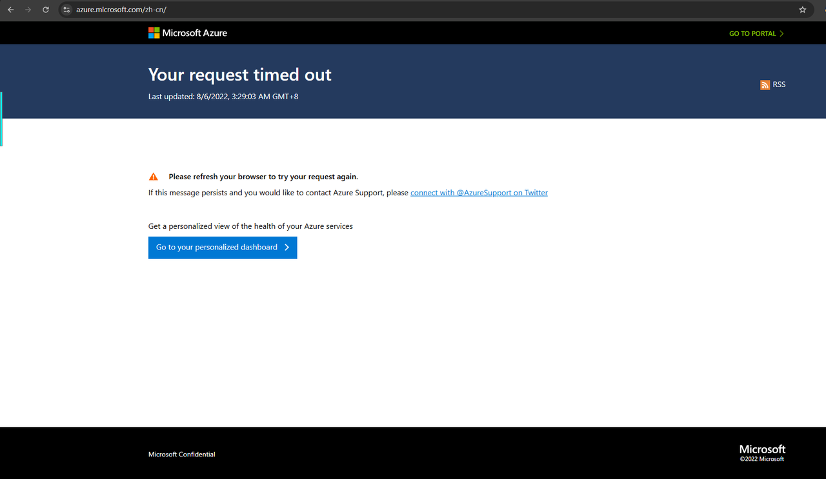Click the "Your request timed out" heading
The height and width of the screenshot is (479, 826).
click(239, 75)
